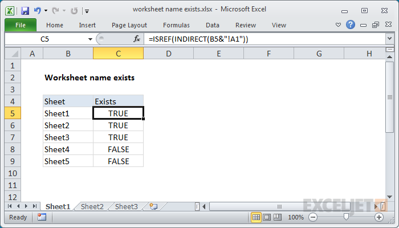Open the Page Layout tab
Image resolution: width=399 pixels, height=228 pixels.
129,25
